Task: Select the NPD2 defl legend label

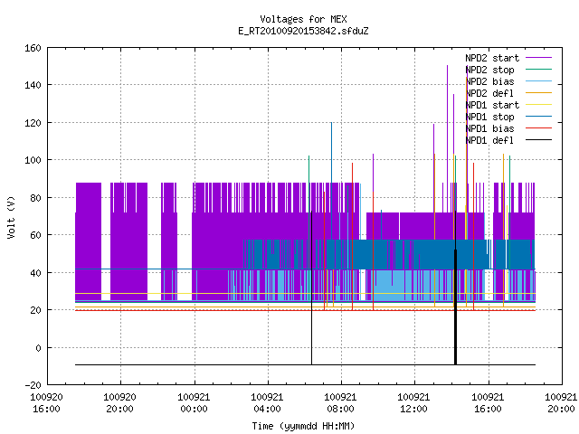Action: click(489, 93)
